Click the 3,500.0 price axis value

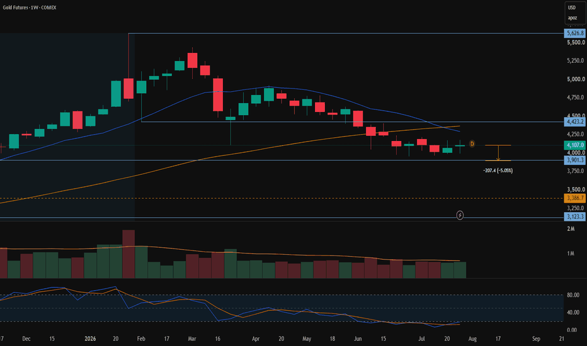[576, 189]
